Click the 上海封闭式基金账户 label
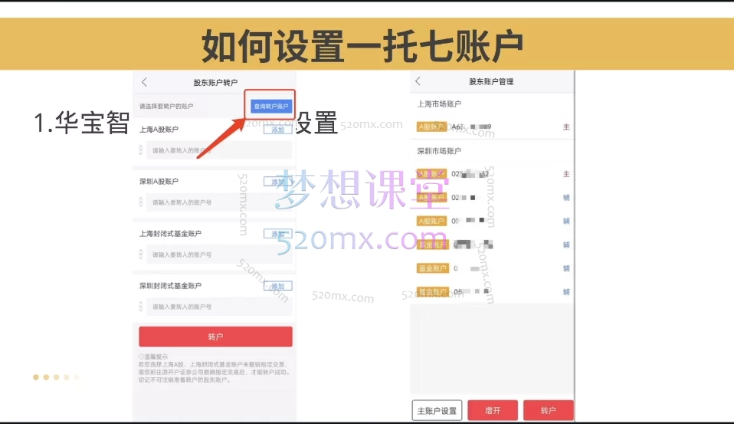 (170, 233)
